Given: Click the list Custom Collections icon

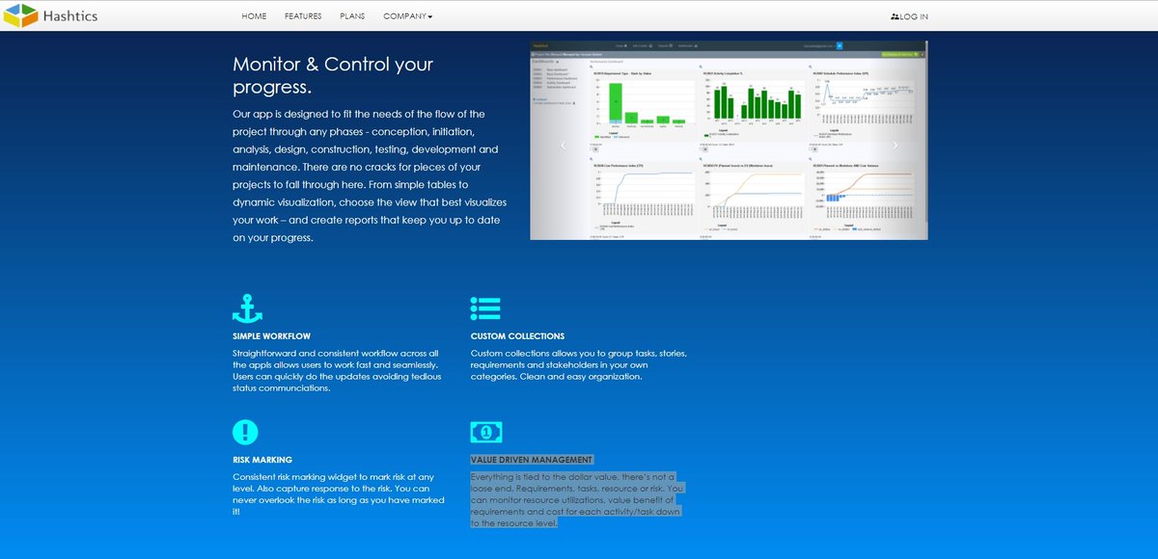Looking at the screenshot, I should pos(485,307).
